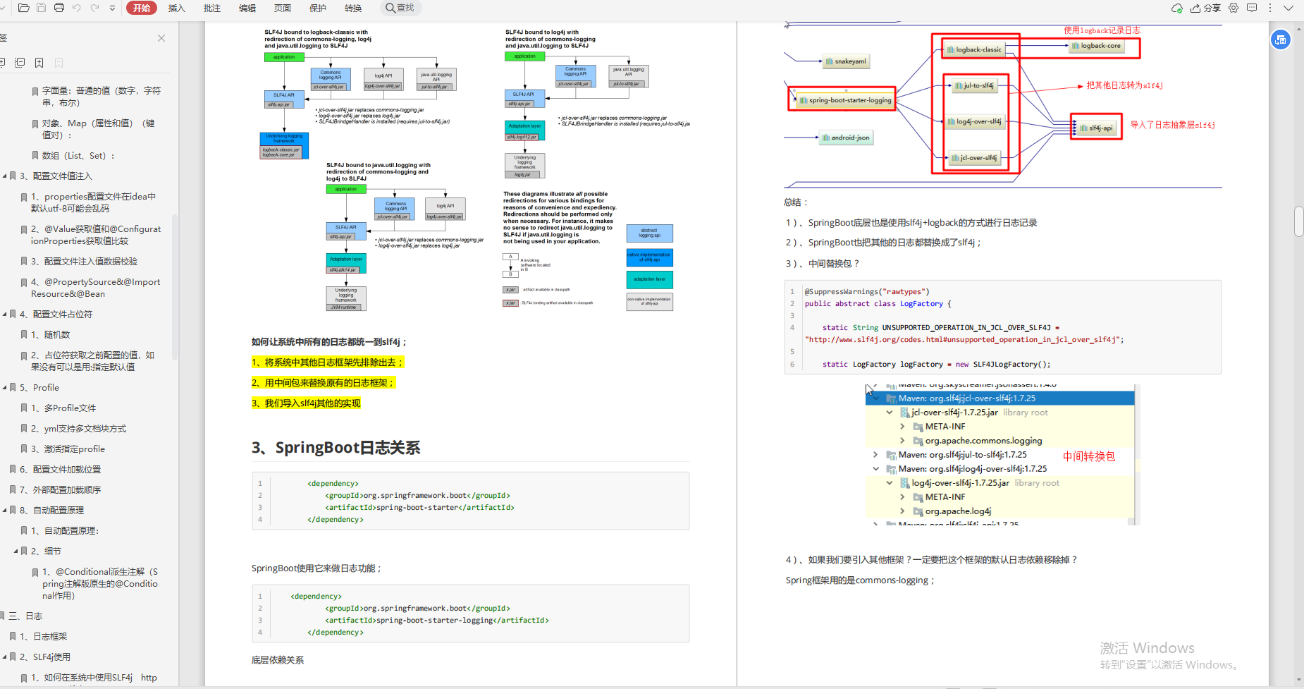The image size is (1304, 689).
Task: Collapse the ribbon with chevron arrow
Action: 1288,8
